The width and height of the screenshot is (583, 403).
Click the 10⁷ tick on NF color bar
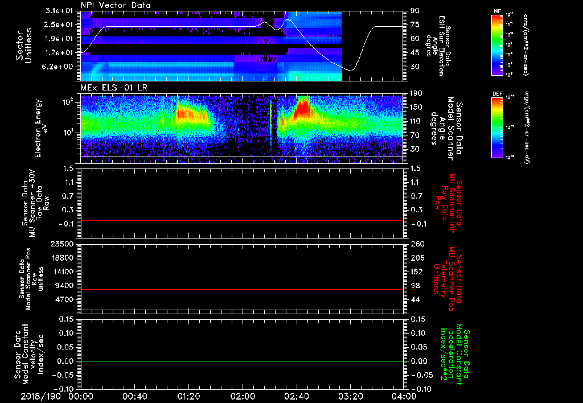pos(510,65)
